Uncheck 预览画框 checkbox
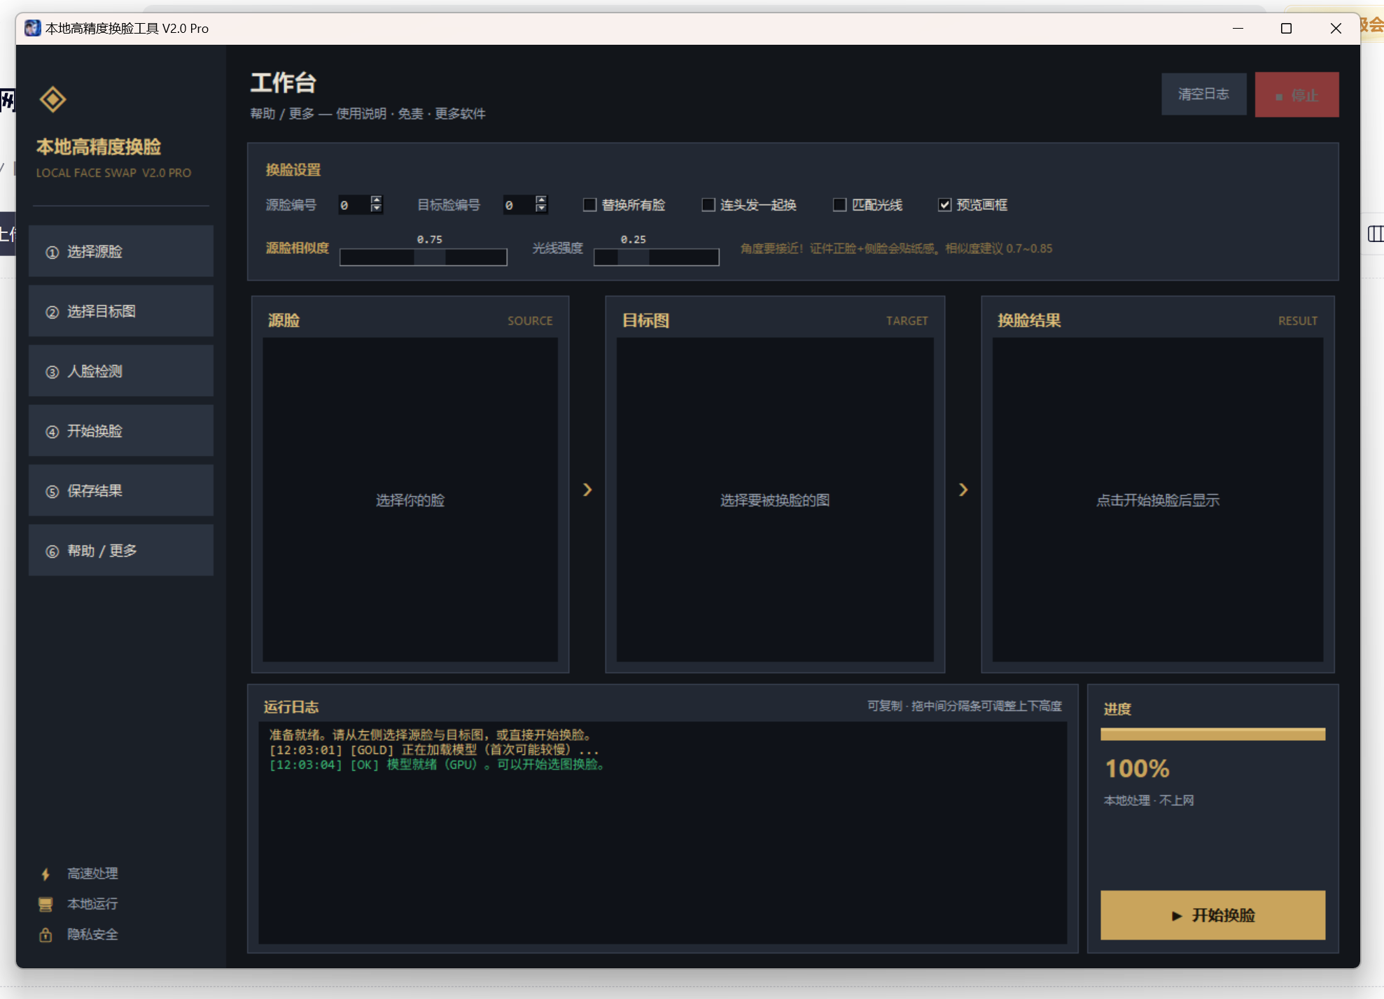Viewport: 1384px width, 999px height. (944, 205)
